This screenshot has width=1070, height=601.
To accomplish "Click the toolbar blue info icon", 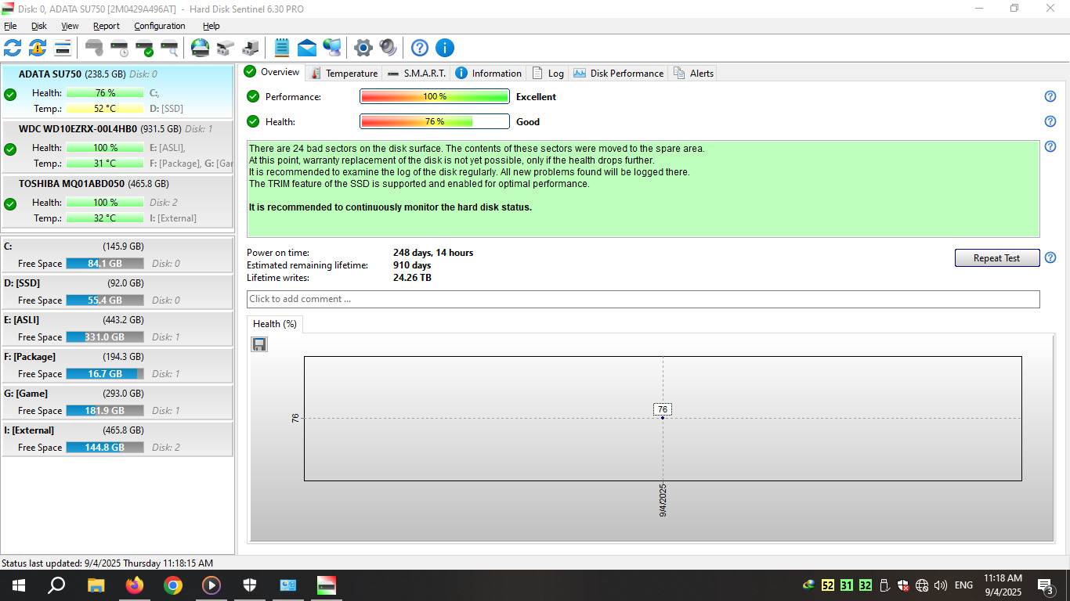I will point(445,48).
